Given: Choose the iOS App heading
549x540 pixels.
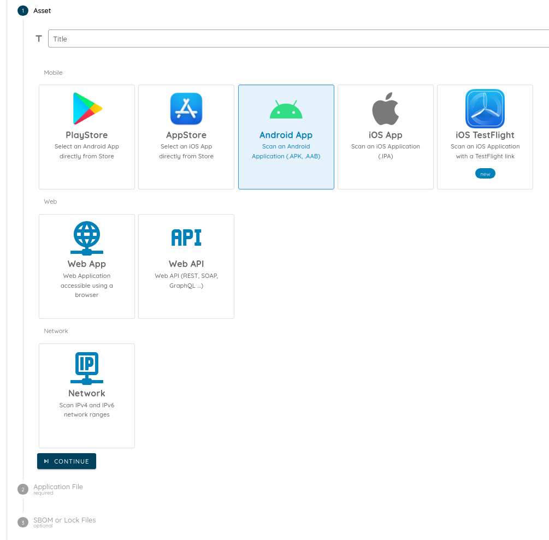Looking at the screenshot, I should click(x=386, y=135).
